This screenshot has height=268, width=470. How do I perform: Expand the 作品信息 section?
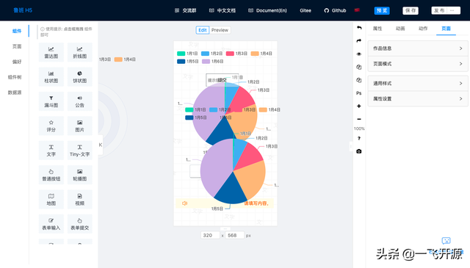click(418, 48)
